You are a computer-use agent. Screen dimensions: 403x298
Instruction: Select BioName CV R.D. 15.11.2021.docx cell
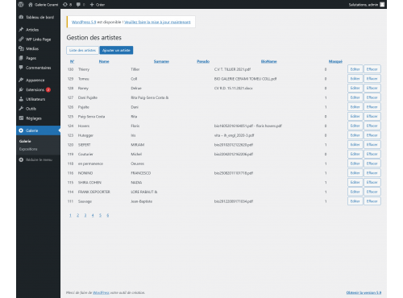tap(234, 88)
